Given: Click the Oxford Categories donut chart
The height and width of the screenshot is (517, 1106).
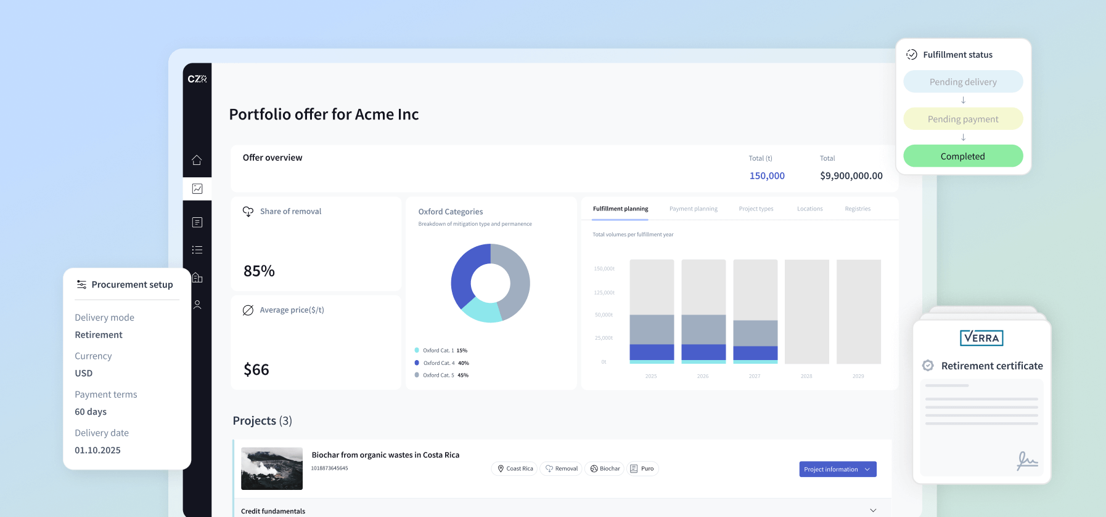Looking at the screenshot, I should (490, 283).
